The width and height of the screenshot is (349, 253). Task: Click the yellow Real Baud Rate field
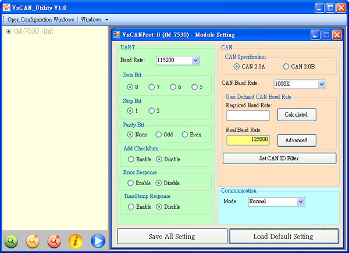point(248,140)
